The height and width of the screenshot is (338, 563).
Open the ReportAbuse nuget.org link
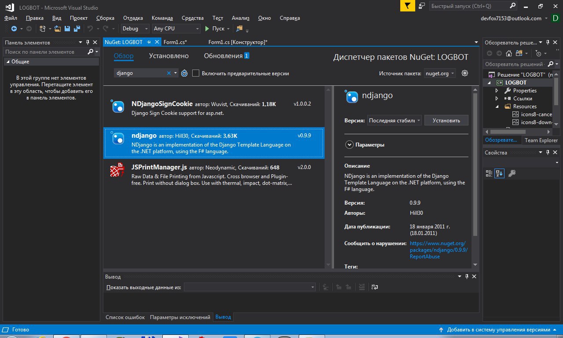coord(439,250)
